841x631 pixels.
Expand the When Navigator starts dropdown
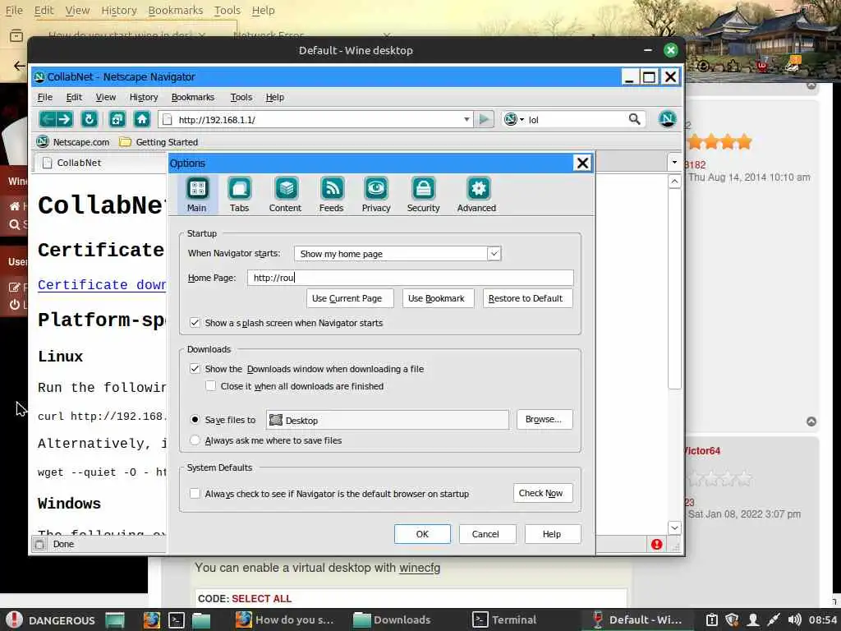pyautogui.click(x=494, y=253)
